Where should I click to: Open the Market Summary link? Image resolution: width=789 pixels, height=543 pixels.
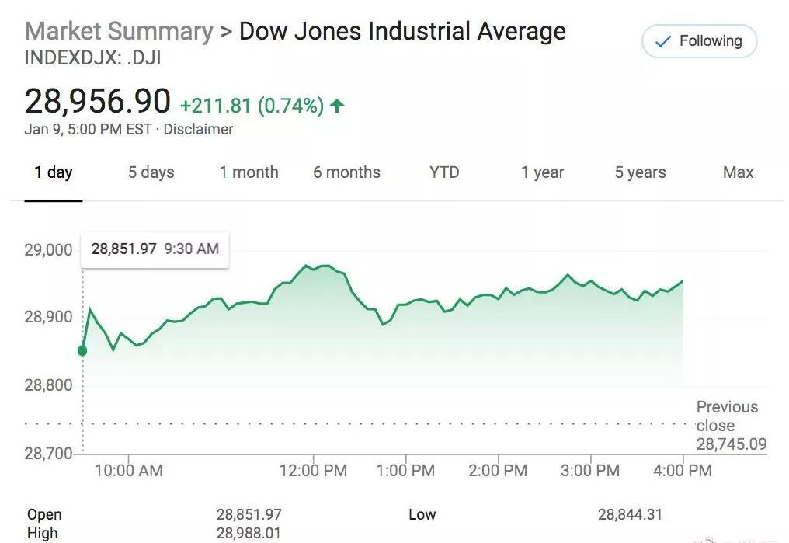119,32
